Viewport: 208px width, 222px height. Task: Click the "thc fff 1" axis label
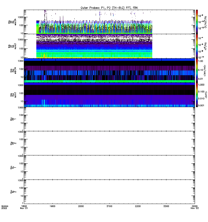point(13,119)
